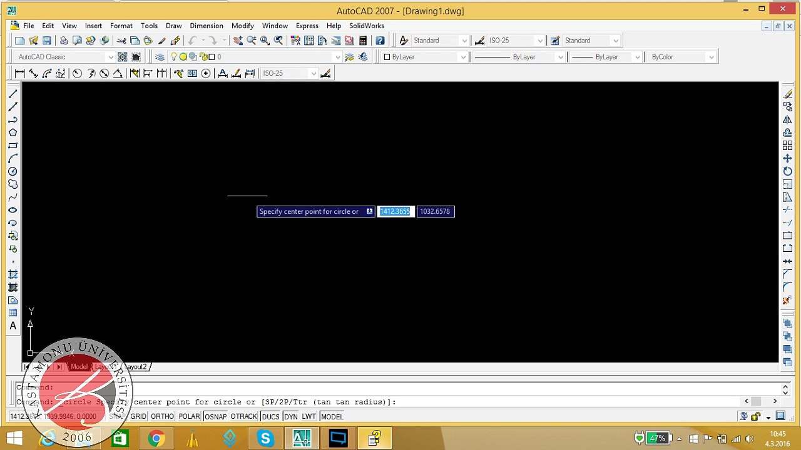Expand the ByLayer color control dropdown
The height and width of the screenshot is (450, 801).
click(463, 57)
